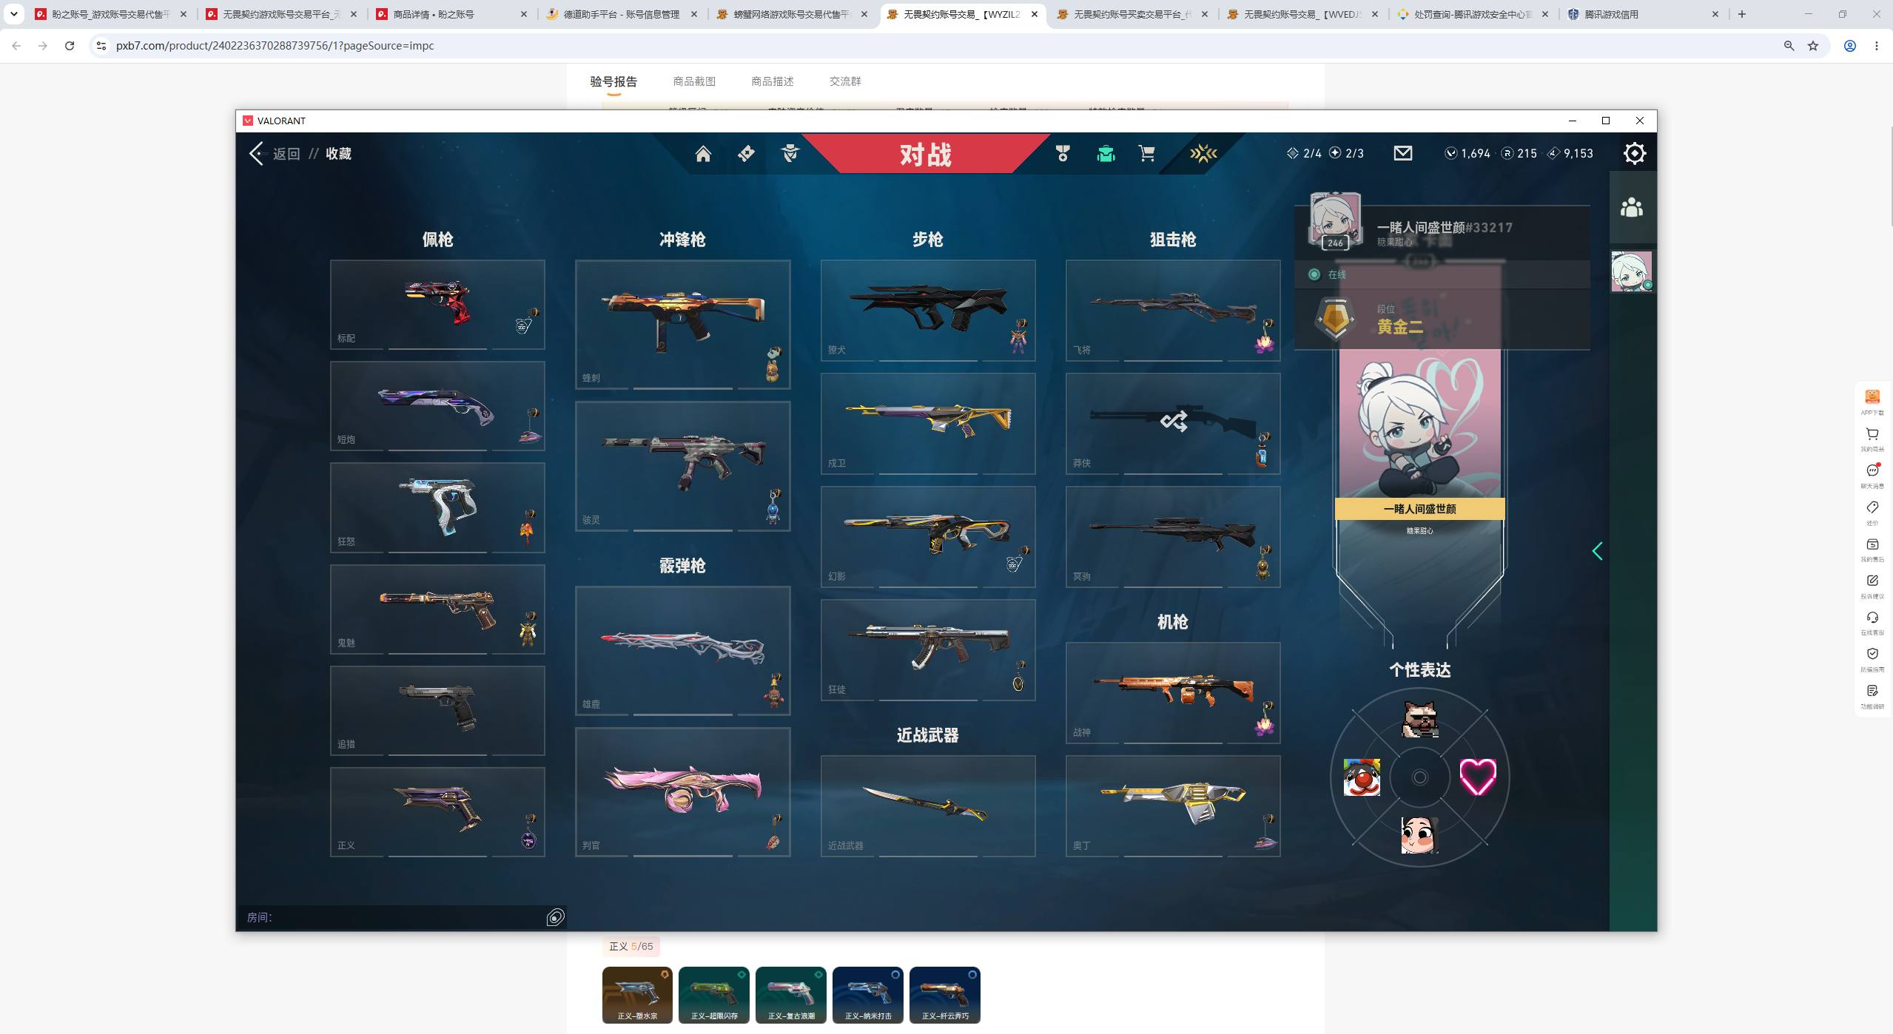
Task: Click the browser address bar URL
Action: (275, 46)
